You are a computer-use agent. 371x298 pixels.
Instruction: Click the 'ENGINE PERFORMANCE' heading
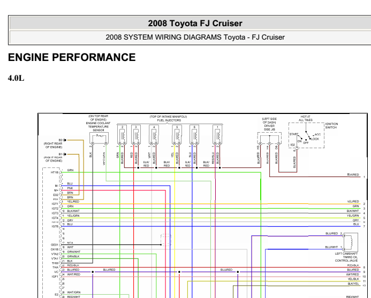pos(72,57)
